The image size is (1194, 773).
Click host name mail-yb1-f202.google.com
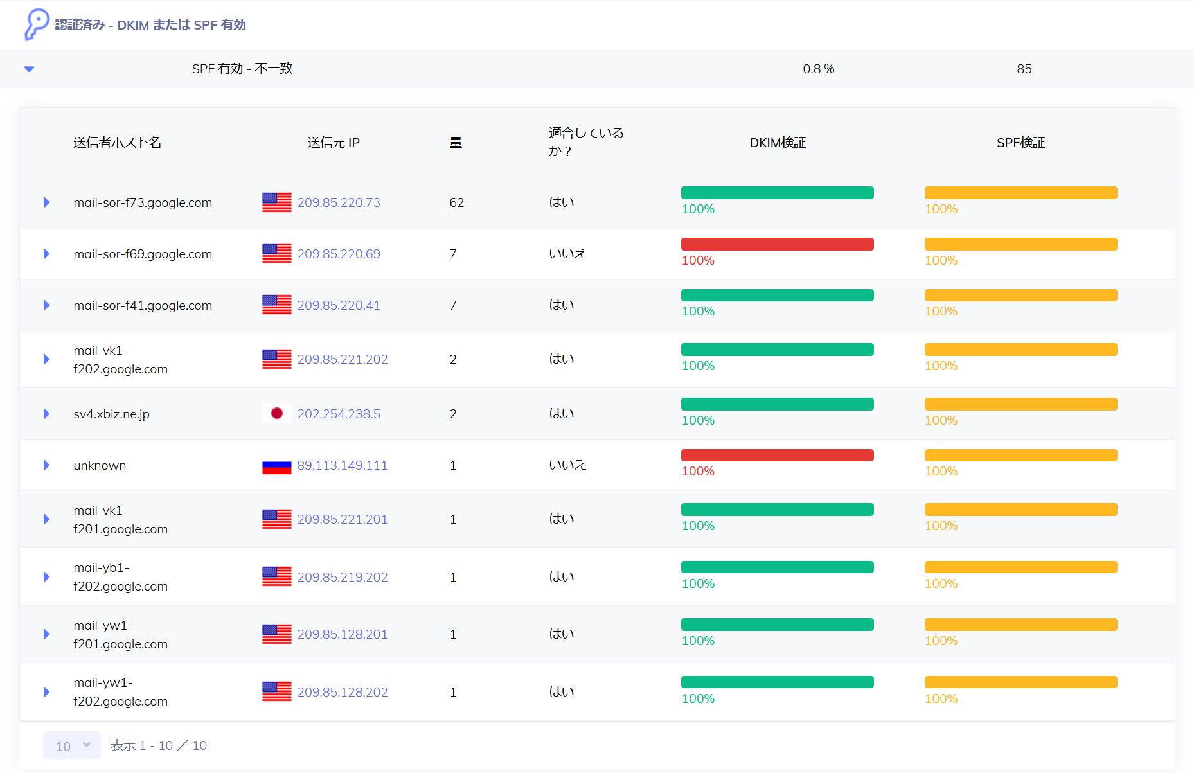pyautogui.click(x=120, y=577)
